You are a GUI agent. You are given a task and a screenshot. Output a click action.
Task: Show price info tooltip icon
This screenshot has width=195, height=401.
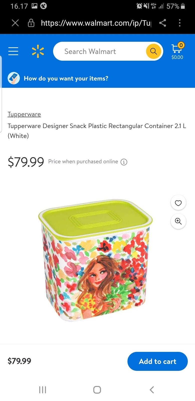[124, 162]
